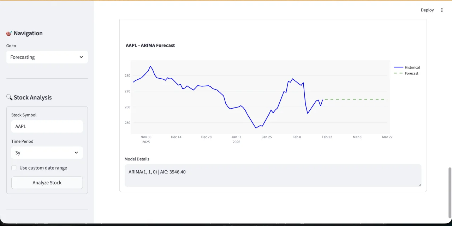Click the target icon beside Navigation
This screenshot has height=226, width=452.
coord(9,33)
